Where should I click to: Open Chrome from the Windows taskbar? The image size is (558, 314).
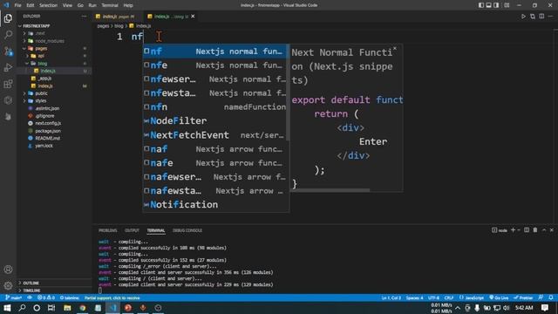(83, 308)
